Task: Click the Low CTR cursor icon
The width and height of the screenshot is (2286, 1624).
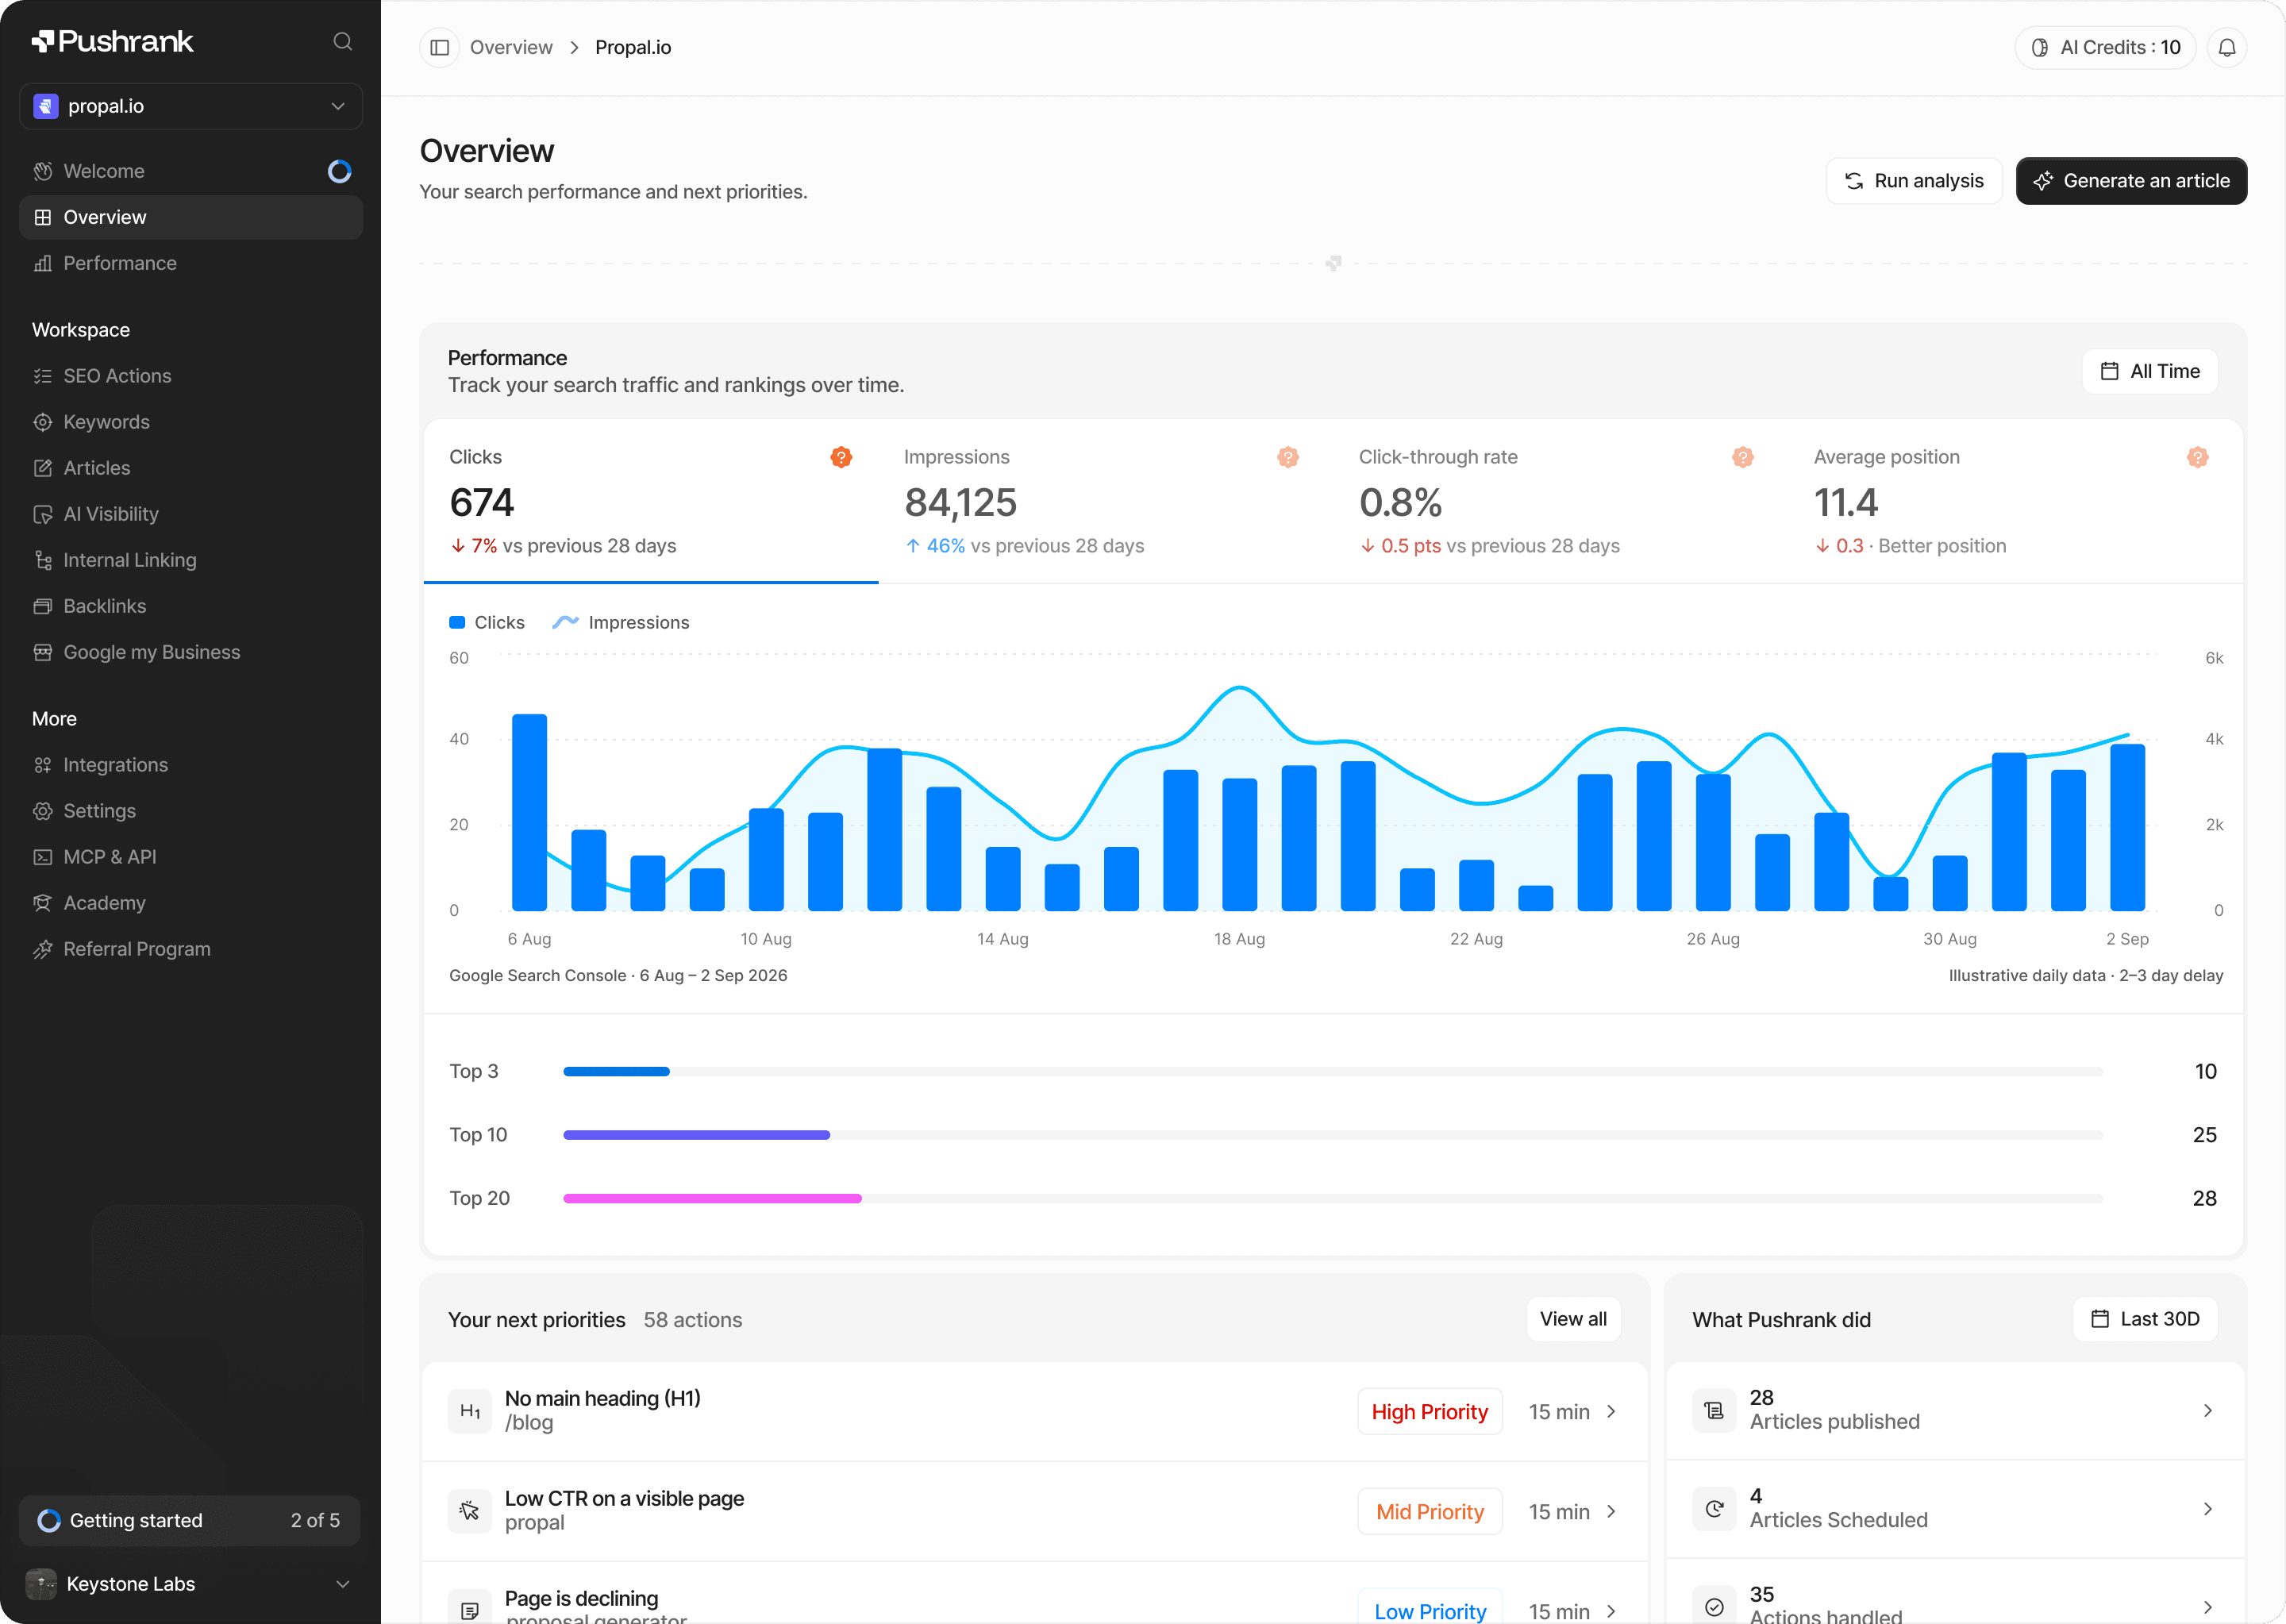Action: pos(470,1510)
